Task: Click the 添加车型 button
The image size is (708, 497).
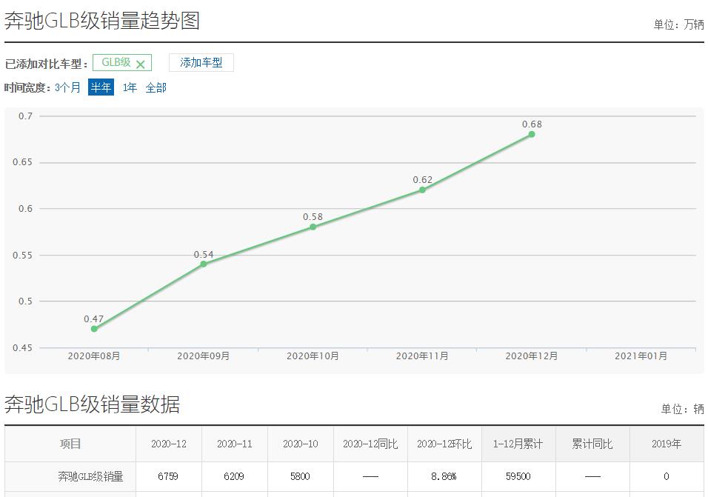Action: pos(201,63)
